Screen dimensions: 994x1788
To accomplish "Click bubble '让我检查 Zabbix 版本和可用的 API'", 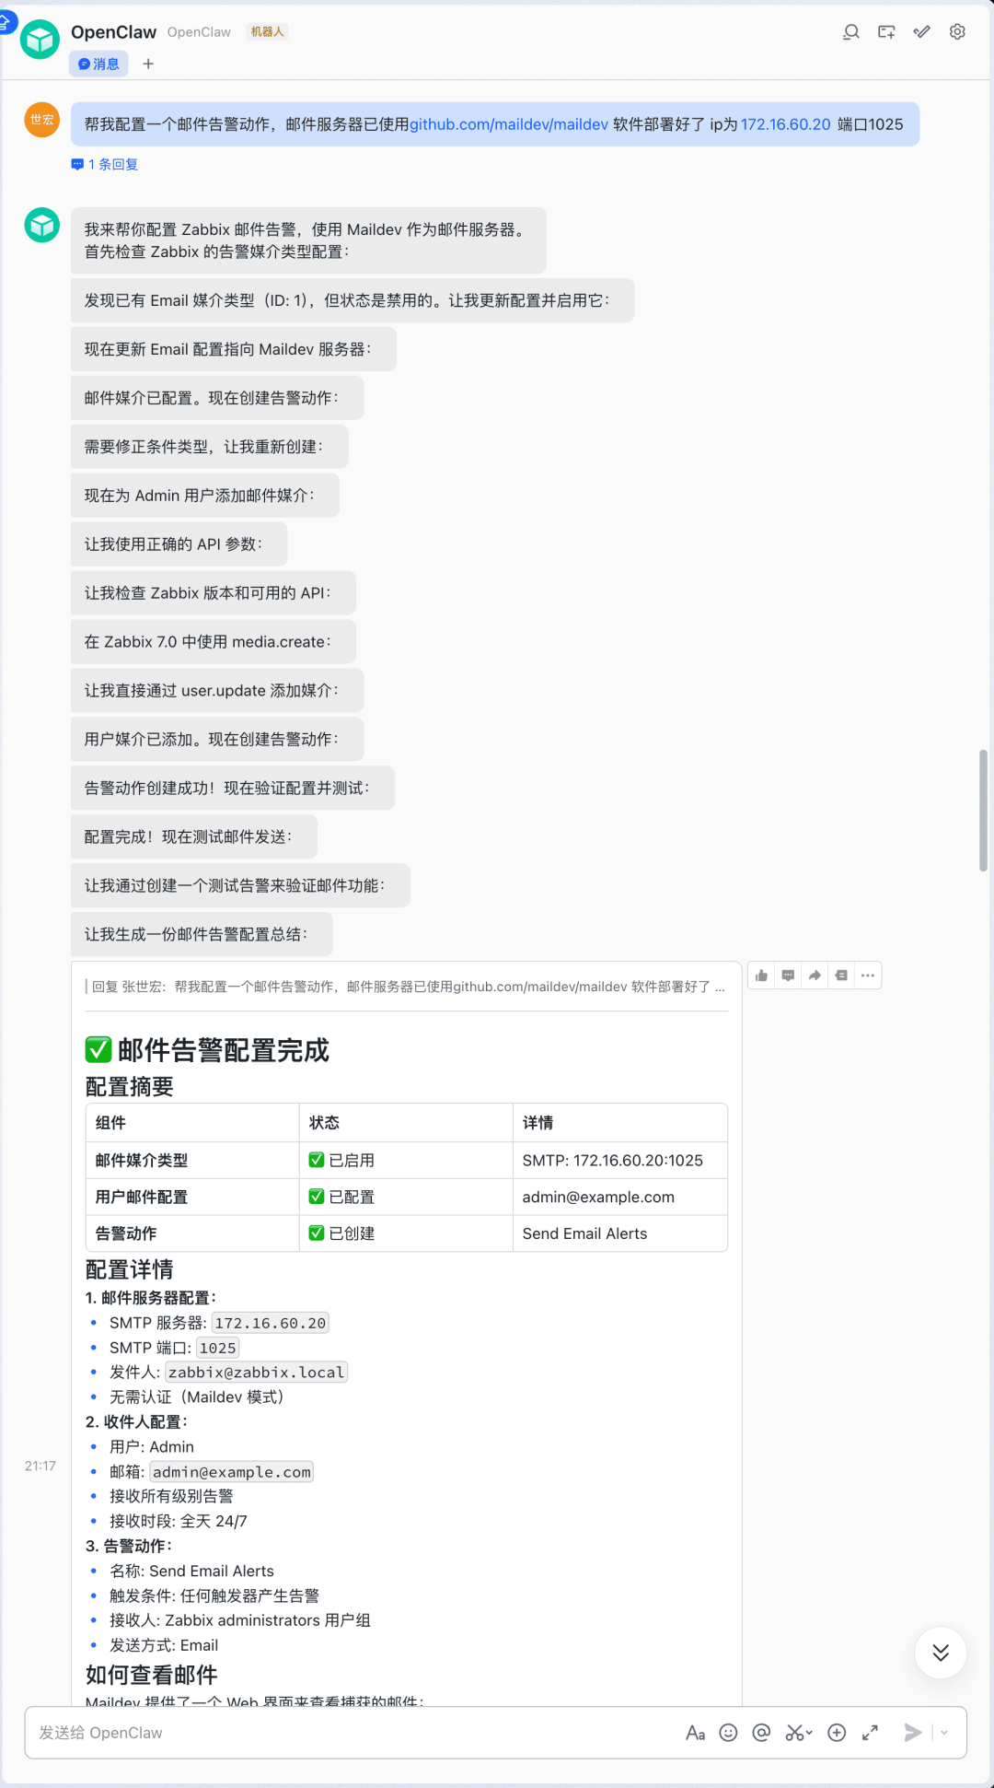I will [214, 593].
